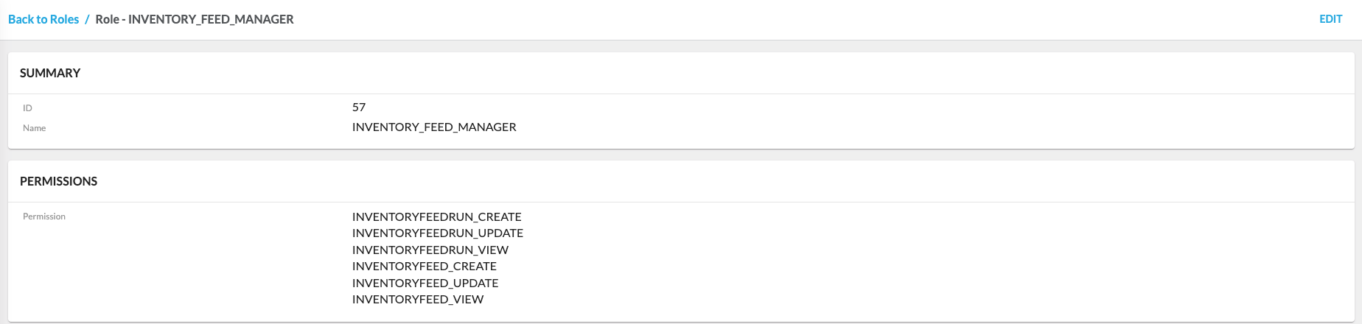The height and width of the screenshot is (324, 1362).
Task: Select the INVENTORYFEEDRUN_UPDATE permission
Action: coord(437,233)
